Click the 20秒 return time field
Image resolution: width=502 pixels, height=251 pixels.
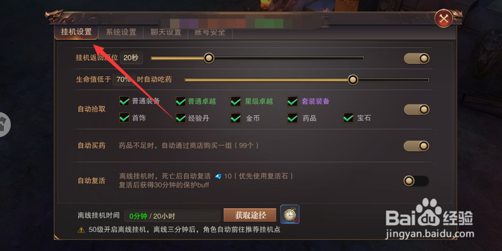click(x=131, y=58)
